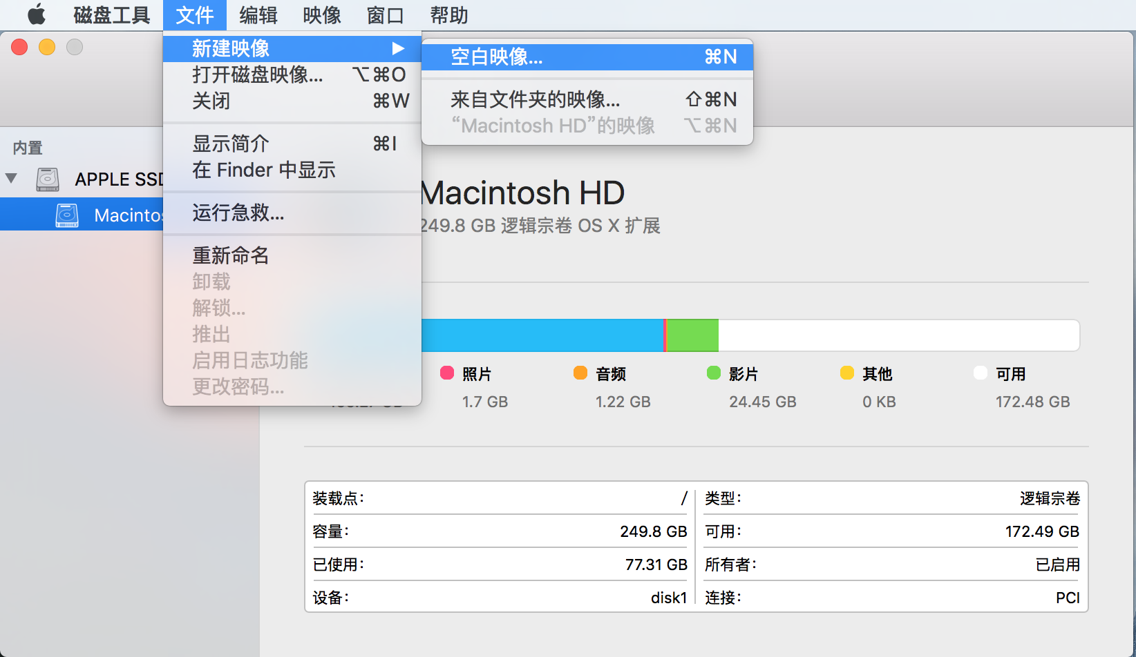The image size is (1136, 657).
Task: Run 运行急救… from the menu
Action: [292, 213]
